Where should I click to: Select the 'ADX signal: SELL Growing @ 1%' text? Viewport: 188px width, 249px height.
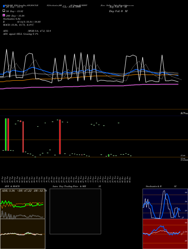point(21,34)
